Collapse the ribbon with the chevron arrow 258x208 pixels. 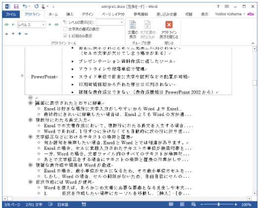[x=253, y=43]
